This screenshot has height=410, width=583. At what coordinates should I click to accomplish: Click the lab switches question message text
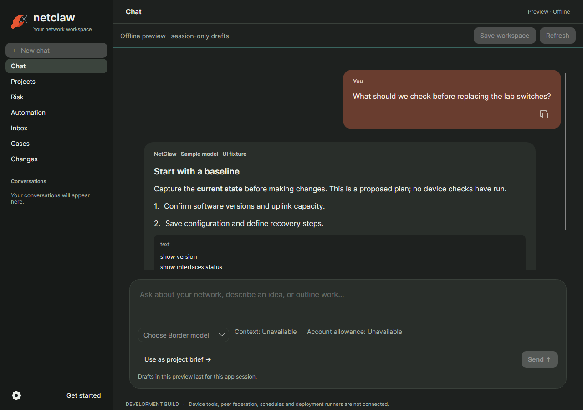452,97
